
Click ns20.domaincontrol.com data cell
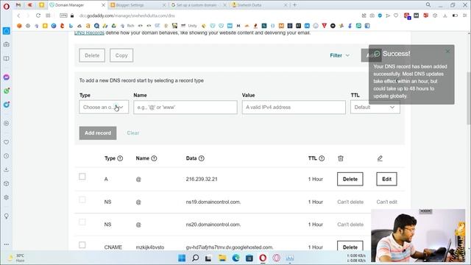point(213,225)
